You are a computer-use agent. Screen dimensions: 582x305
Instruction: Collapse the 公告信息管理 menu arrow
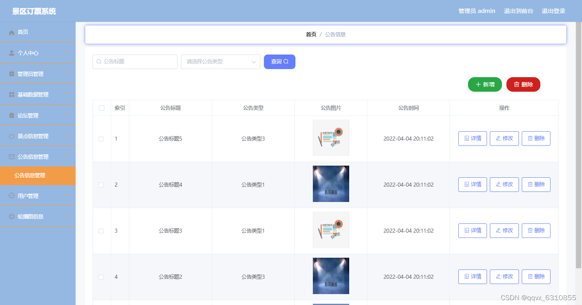point(66,156)
